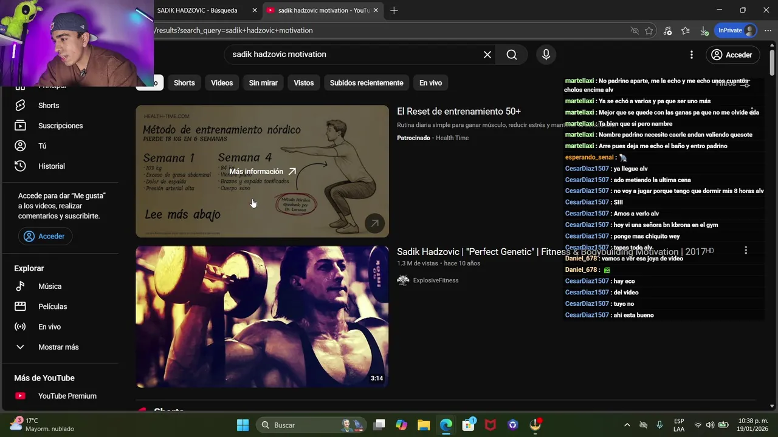Open weather widget 17°C Mayorm. nublado
Viewport: 778px width, 437px height.
[x=43, y=425]
